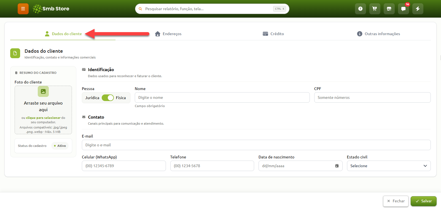Switch to Outras informações tab

(378, 34)
